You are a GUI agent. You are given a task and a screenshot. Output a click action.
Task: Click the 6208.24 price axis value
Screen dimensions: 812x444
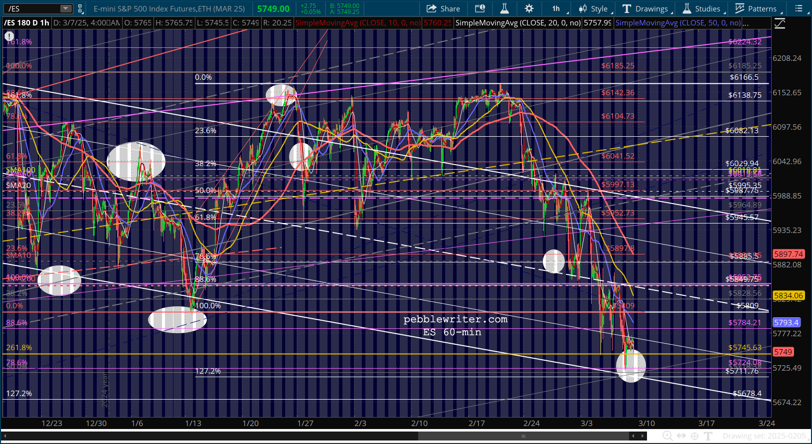tap(787, 58)
